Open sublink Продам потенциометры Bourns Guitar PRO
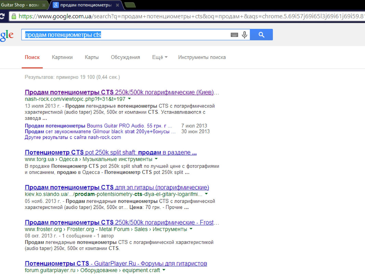Viewport: 365px width, 274px height. [99, 126]
